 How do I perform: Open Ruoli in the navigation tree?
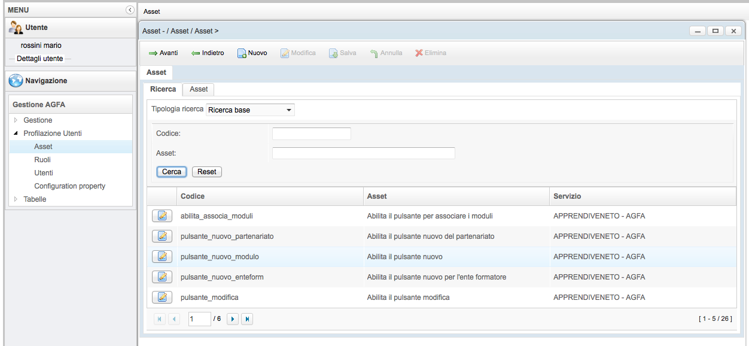click(42, 160)
